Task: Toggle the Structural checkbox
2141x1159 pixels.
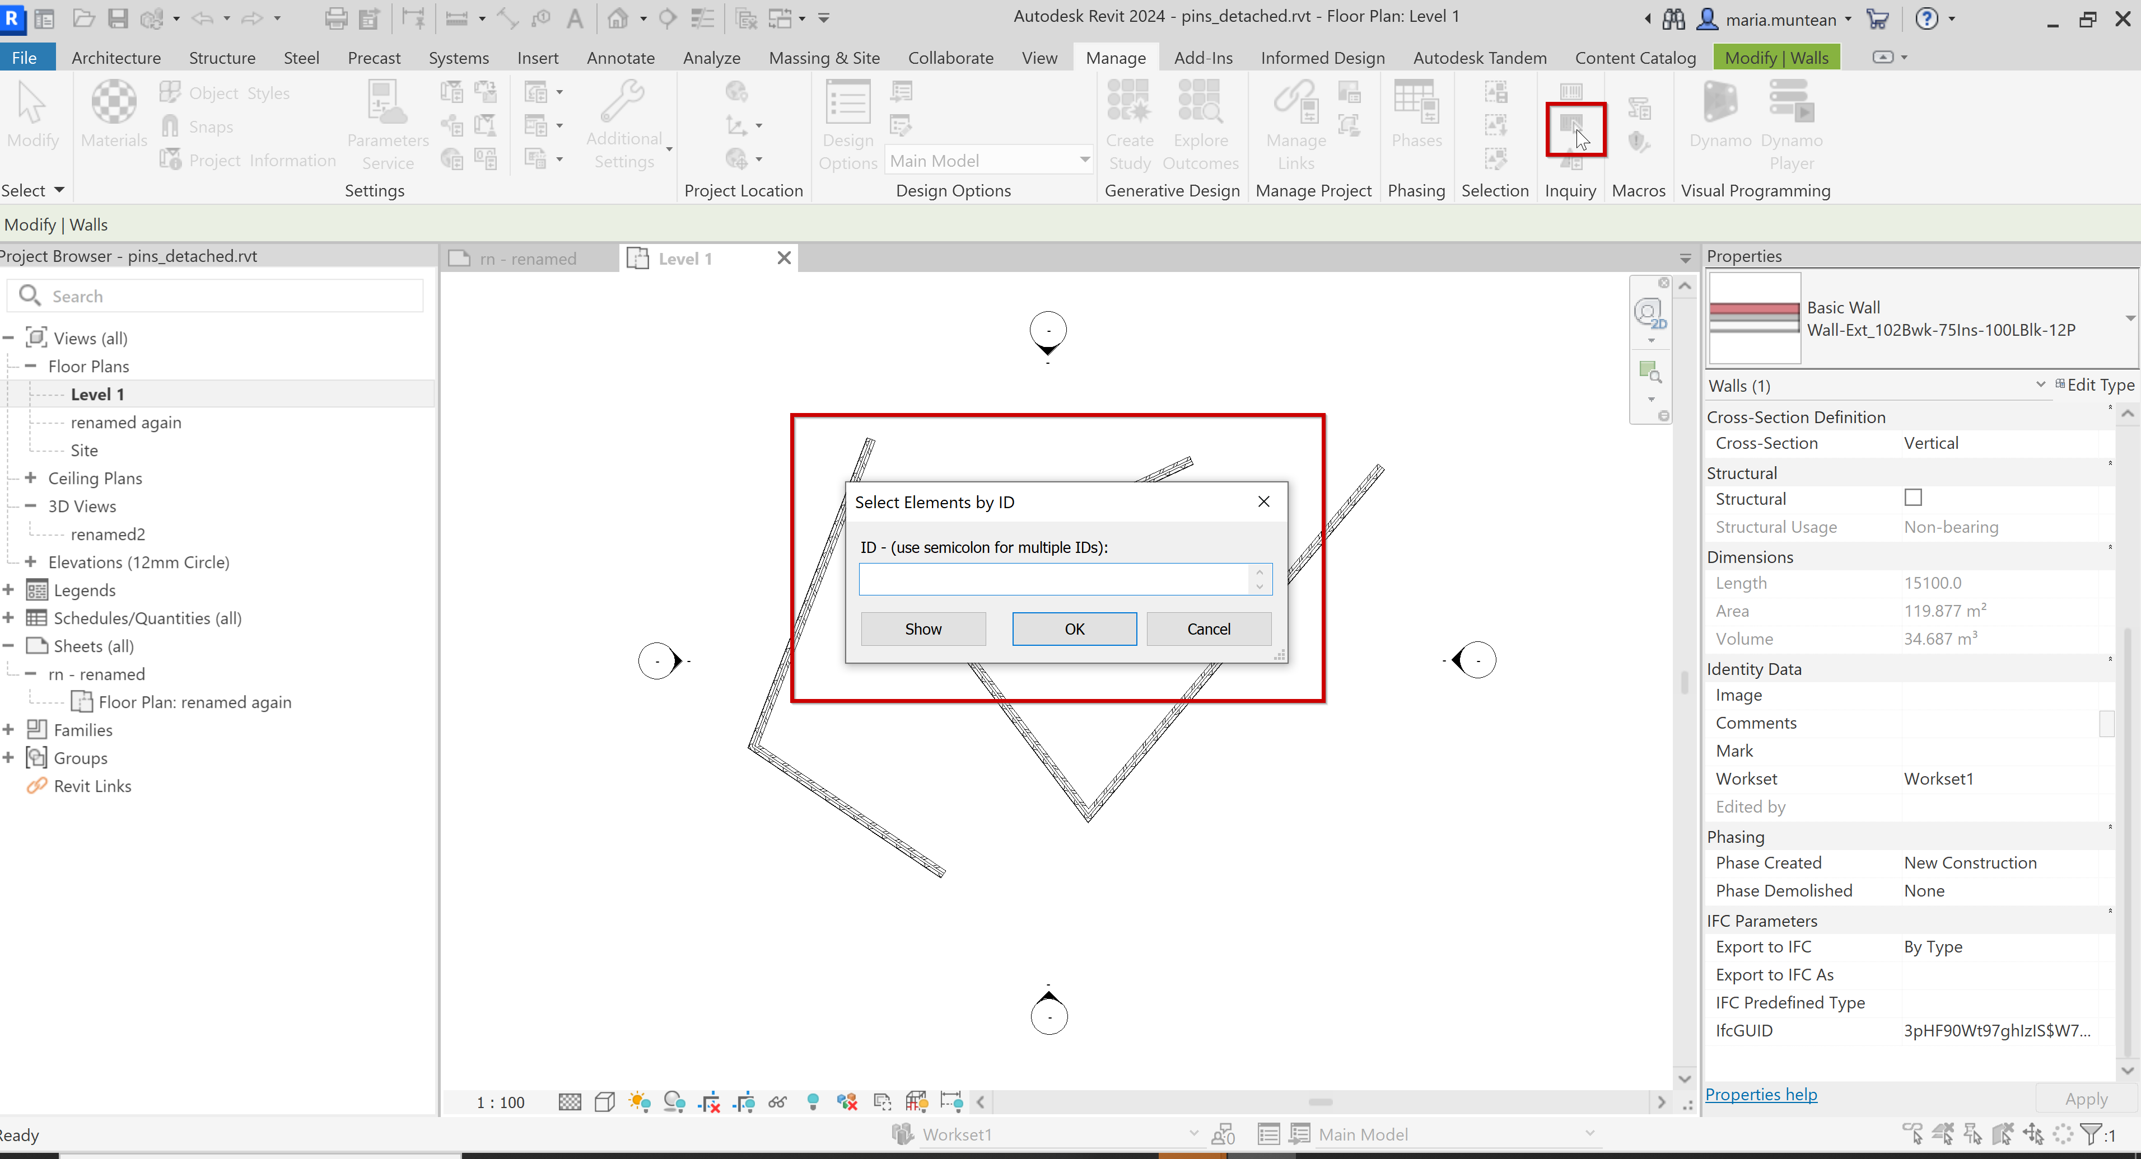Action: [x=1913, y=498]
